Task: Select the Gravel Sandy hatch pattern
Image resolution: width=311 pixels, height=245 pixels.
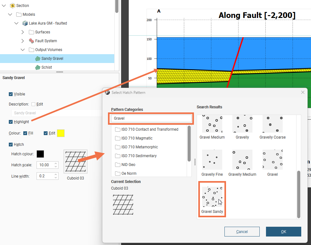Action: [212, 197]
